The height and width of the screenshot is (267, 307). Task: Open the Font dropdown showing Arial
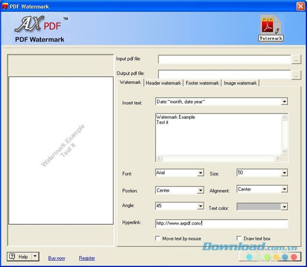(x=200, y=173)
